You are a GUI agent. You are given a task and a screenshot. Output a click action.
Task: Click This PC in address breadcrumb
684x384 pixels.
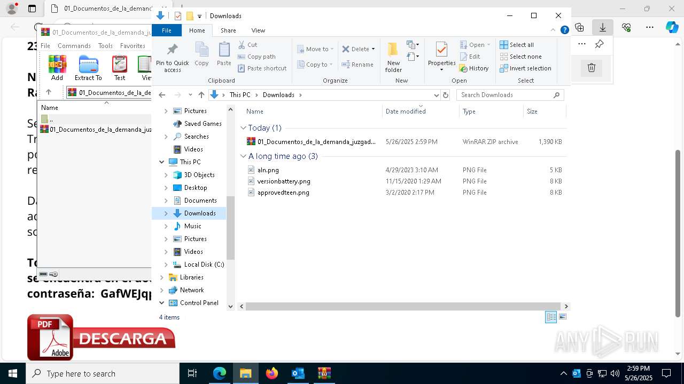click(x=240, y=95)
